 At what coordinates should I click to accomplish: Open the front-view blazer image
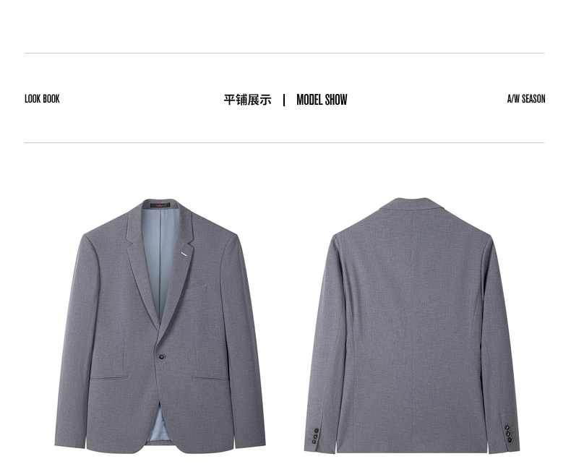160,326
